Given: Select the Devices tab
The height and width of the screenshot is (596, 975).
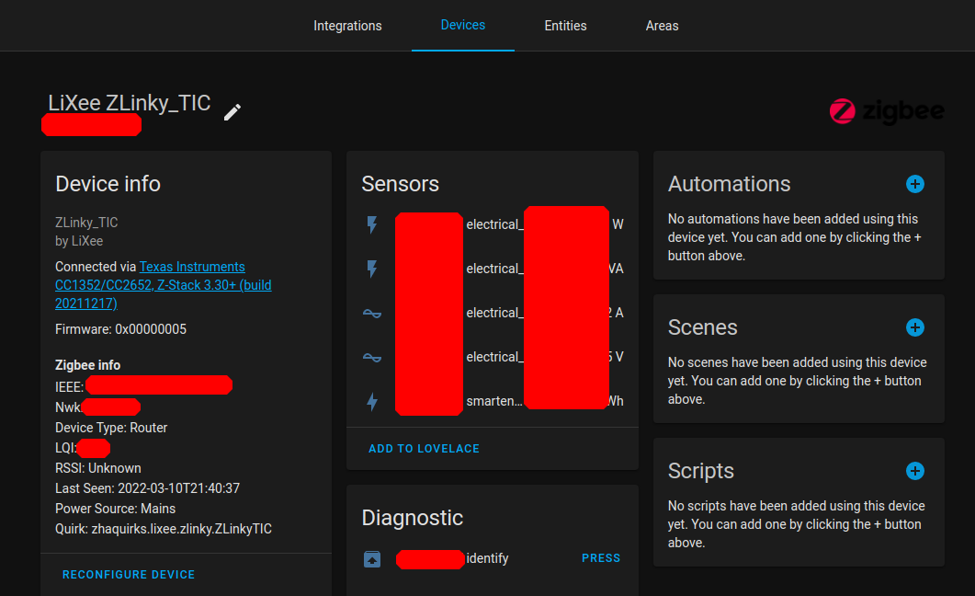Looking at the screenshot, I should (x=462, y=25).
